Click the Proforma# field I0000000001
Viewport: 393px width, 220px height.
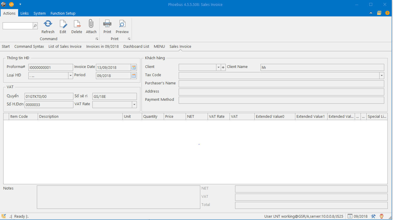tap(51, 67)
